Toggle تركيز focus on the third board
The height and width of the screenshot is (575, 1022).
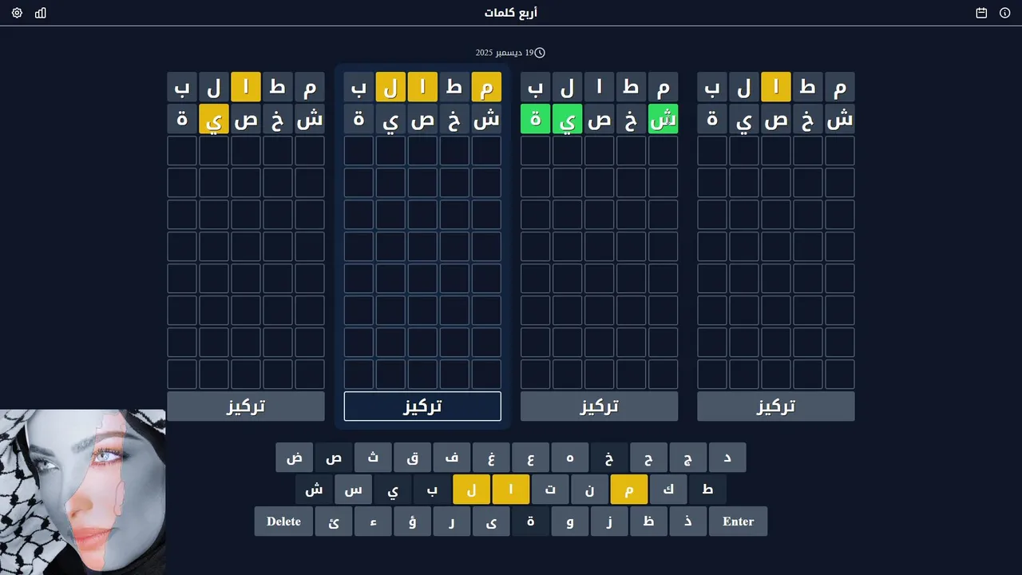(599, 406)
